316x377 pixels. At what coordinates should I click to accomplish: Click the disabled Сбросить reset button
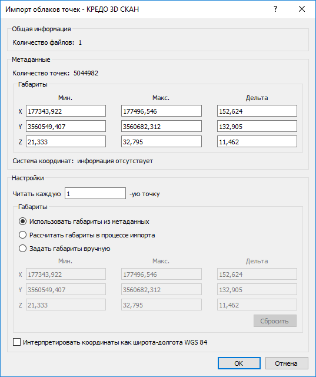(x=275, y=321)
